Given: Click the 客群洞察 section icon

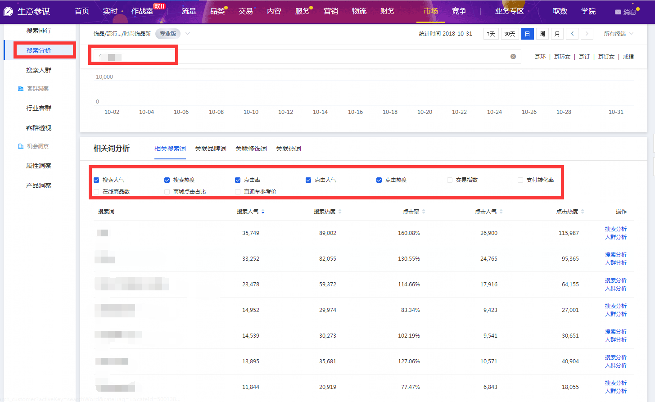Looking at the screenshot, I should coord(21,89).
